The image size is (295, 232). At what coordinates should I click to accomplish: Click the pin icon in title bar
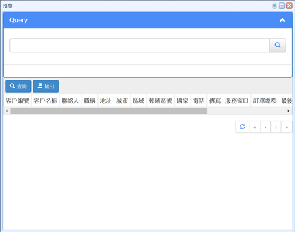tap(274, 6)
